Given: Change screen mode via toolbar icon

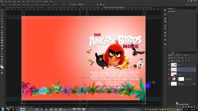Looking at the screenshot, I should coord(2,73).
